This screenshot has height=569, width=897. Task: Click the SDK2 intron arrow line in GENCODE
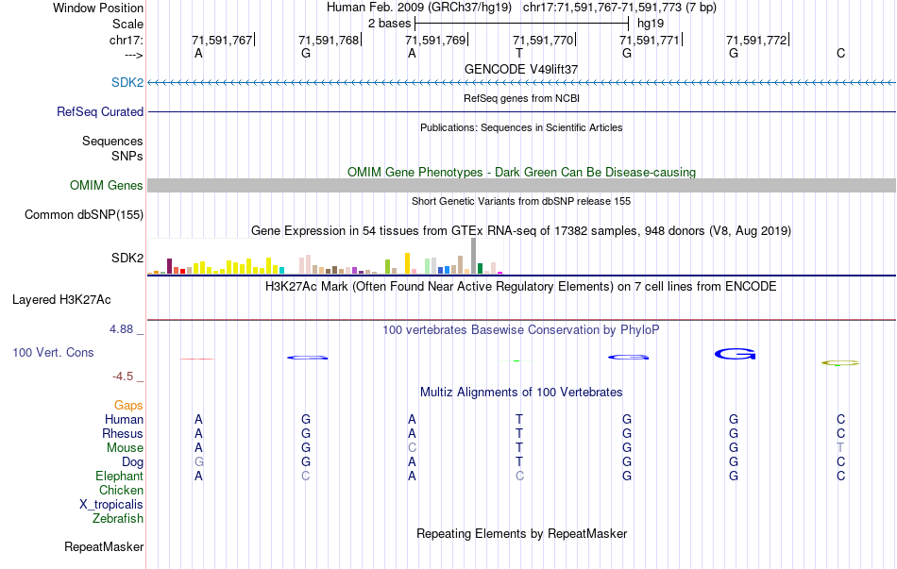click(522, 83)
